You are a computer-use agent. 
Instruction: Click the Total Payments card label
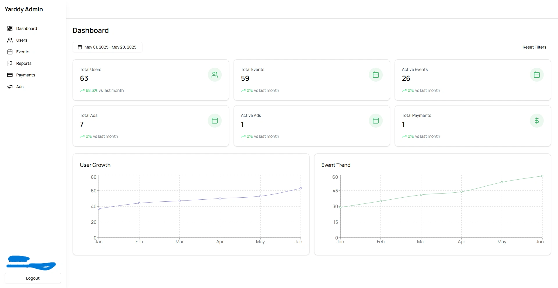click(x=416, y=116)
